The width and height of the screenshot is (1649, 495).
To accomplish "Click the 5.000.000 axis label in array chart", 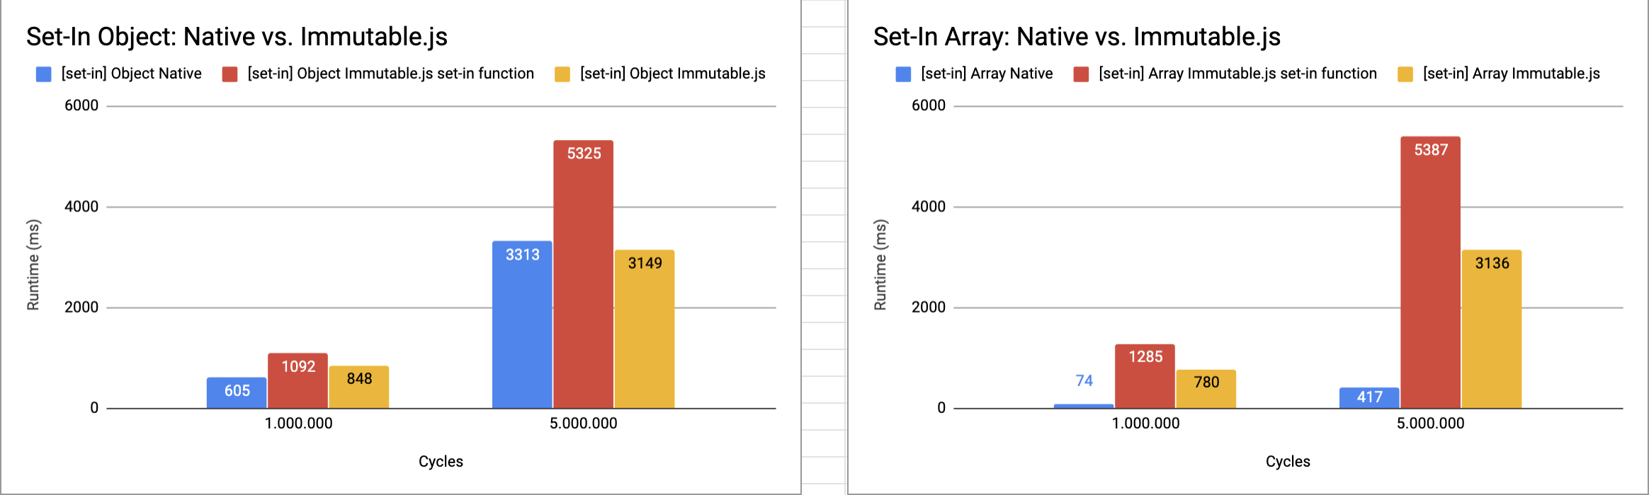I will (1430, 424).
